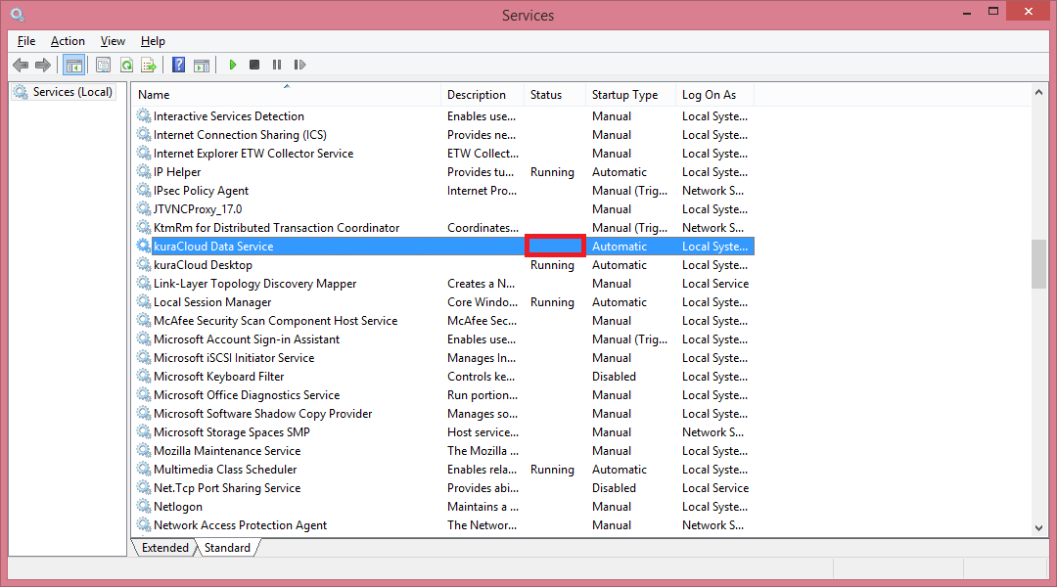Start the service with green play icon
This screenshot has height=587, width=1057.
coord(233,65)
